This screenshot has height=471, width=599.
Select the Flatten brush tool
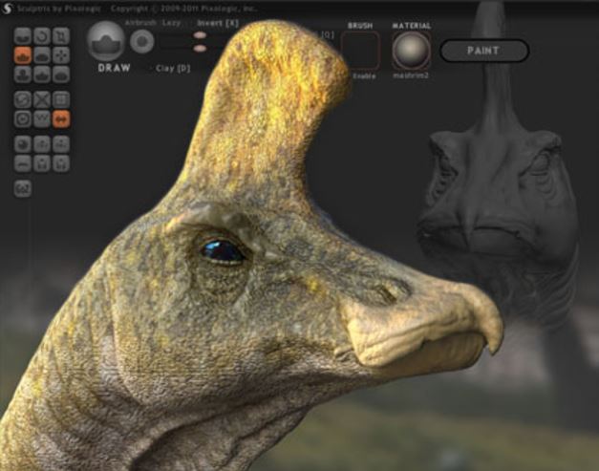point(42,55)
